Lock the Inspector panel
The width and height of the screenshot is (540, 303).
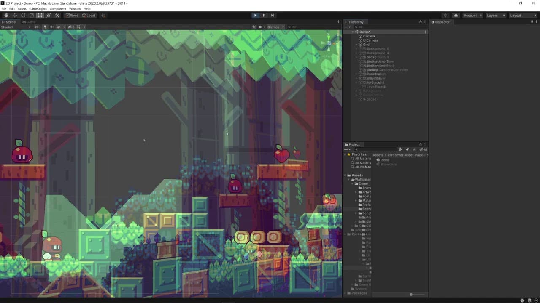531,22
